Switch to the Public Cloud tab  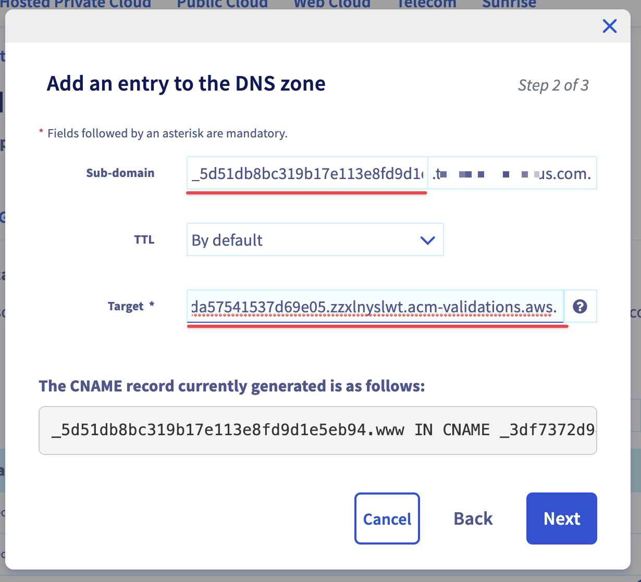tap(222, 4)
